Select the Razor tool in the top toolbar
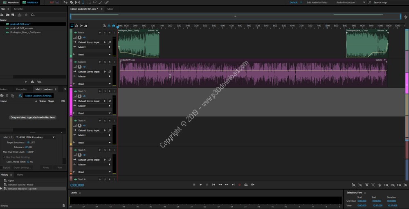Image resolution: width=409 pixels, height=209 pixels. (72, 2)
